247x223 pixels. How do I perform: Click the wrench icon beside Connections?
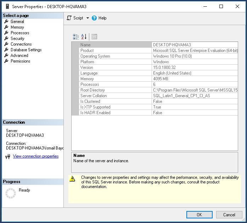click(x=6, y=44)
